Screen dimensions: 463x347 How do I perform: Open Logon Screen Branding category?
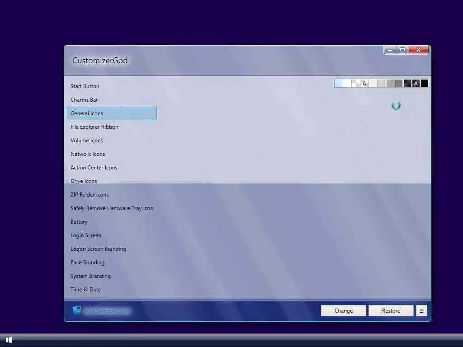[x=112, y=249]
